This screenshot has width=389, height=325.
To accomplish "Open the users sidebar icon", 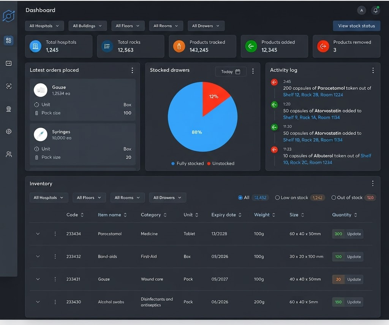I will click(x=9, y=154).
